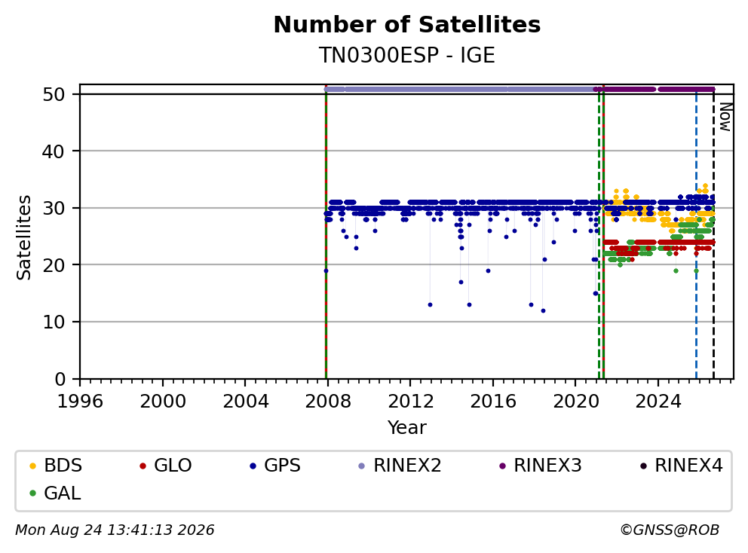Click the 0 y-axis tick label

pyautogui.click(x=60, y=380)
